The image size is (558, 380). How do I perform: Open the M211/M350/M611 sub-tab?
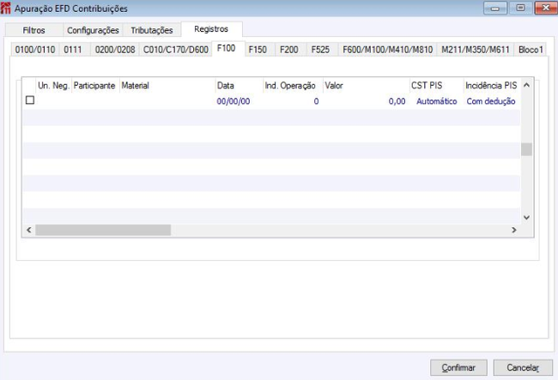click(476, 50)
